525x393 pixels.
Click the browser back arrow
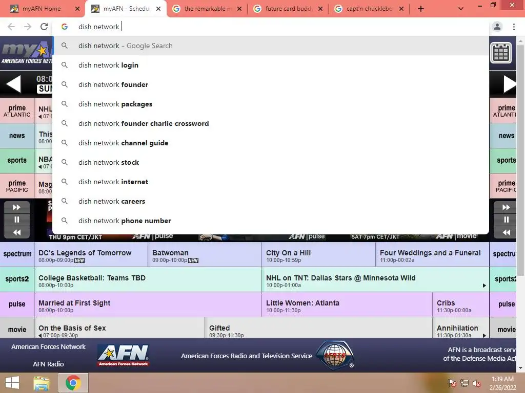point(11,27)
